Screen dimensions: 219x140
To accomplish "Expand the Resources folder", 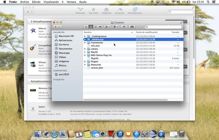I will point(85,65).
